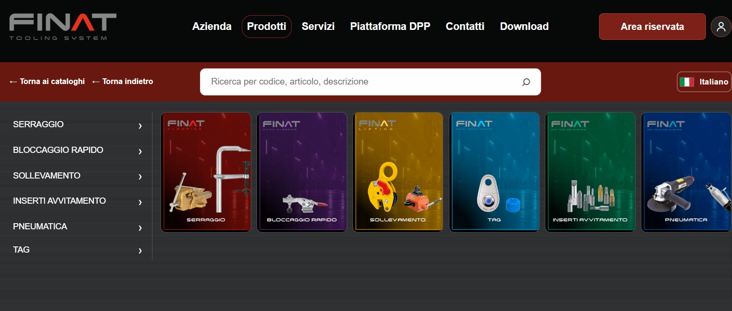
Task: Go back via Torna ai cataloghi
Action: point(47,82)
